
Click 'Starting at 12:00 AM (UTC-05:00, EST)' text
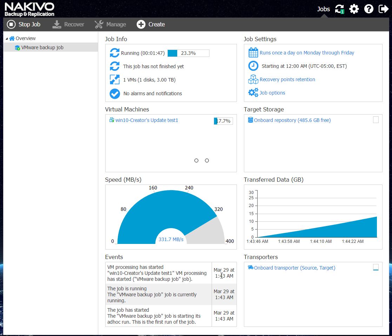tap(304, 66)
